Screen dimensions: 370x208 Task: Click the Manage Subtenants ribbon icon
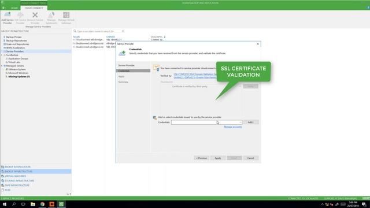click(51, 18)
